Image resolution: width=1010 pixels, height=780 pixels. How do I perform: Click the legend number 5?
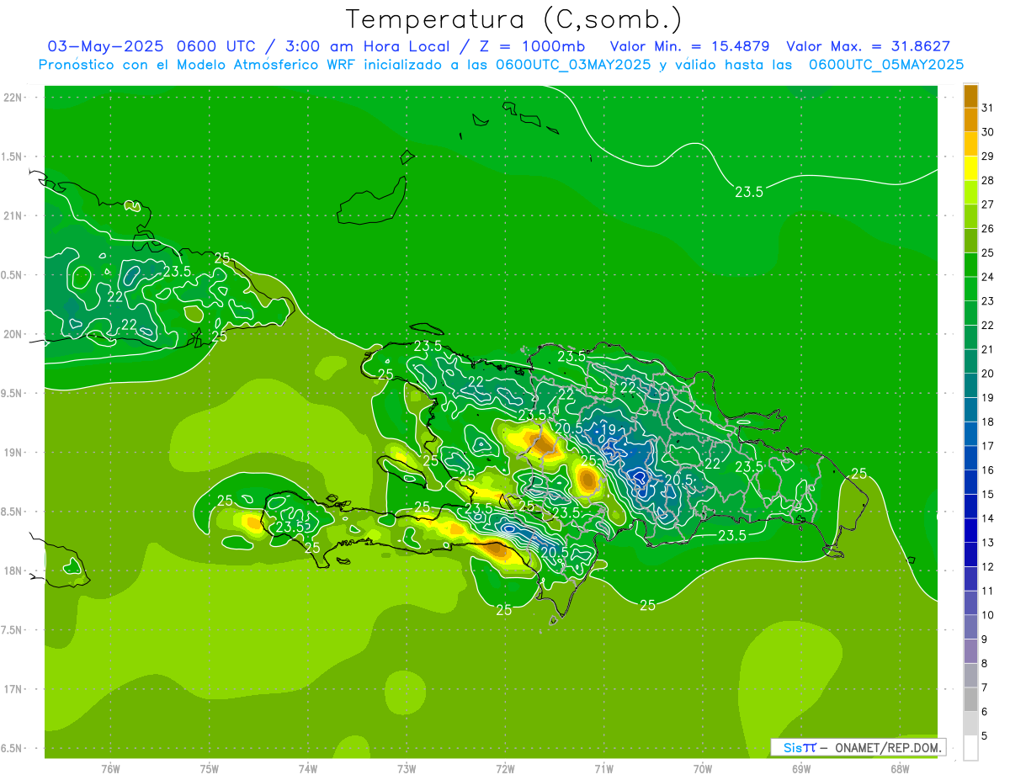click(x=985, y=736)
